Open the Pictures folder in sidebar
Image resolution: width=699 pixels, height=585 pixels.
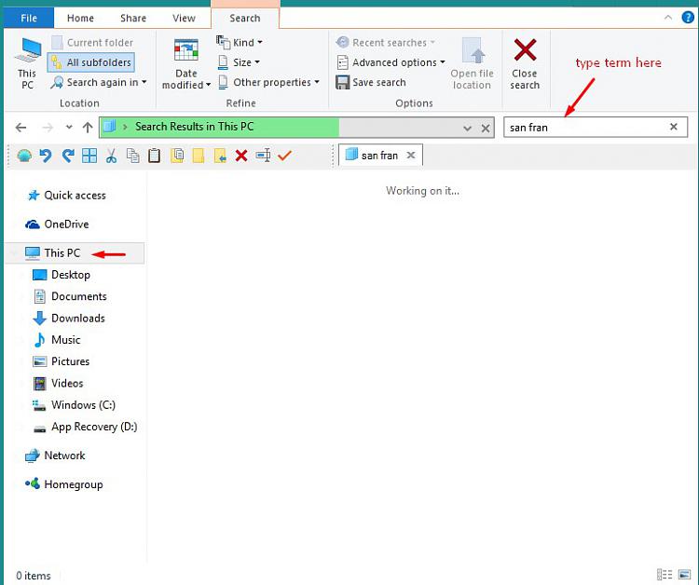pos(62,361)
